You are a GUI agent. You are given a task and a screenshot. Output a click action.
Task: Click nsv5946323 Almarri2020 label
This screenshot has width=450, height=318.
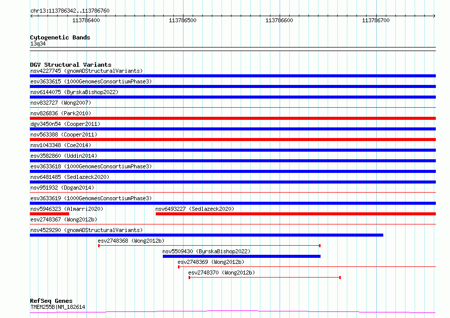[x=67, y=209]
